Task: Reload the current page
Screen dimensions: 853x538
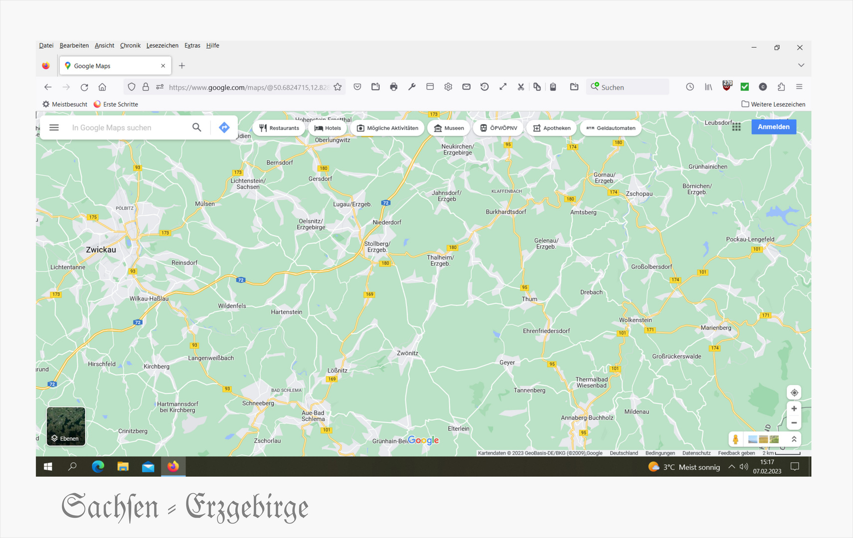Action: 84,87
